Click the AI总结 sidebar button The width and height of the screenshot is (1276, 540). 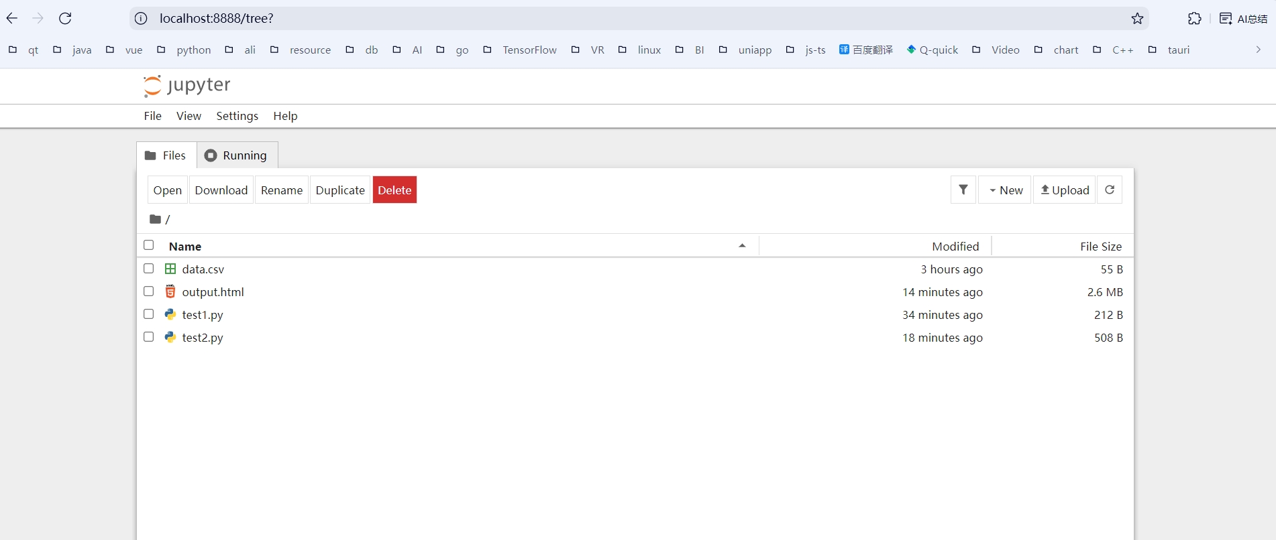[x=1244, y=18]
